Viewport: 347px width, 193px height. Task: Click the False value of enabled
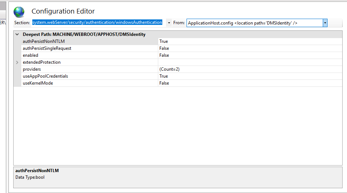(164, 55)
